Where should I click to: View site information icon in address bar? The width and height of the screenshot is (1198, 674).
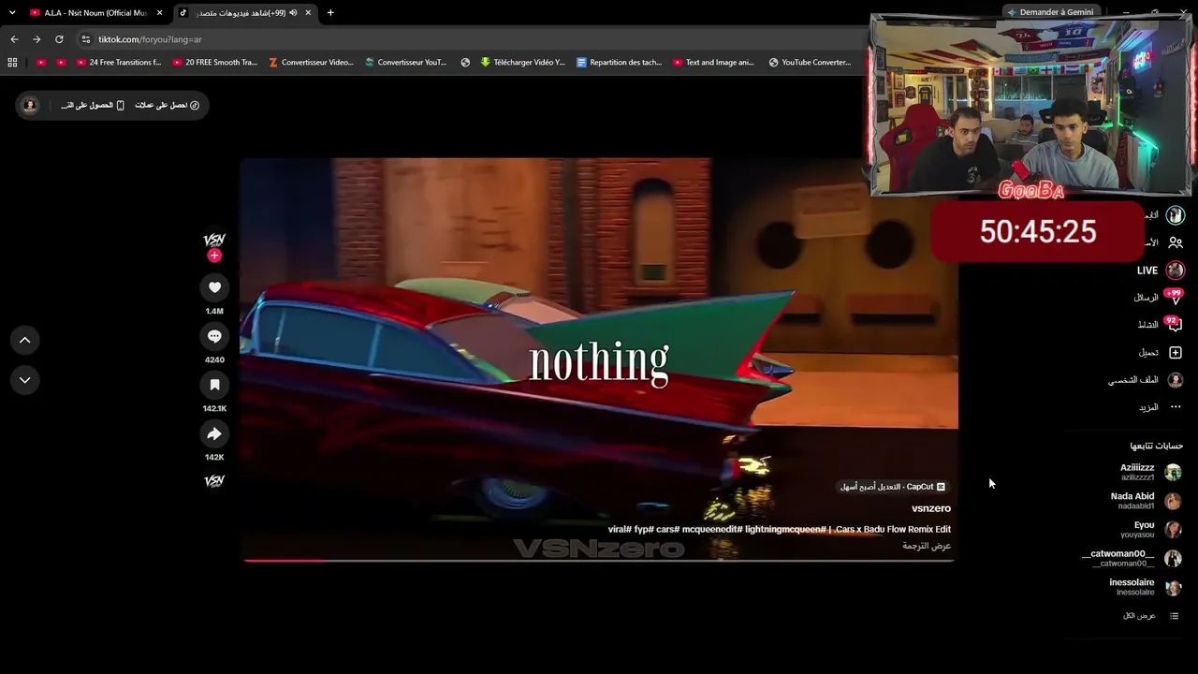pyautogui.click(x=86, y=39)
